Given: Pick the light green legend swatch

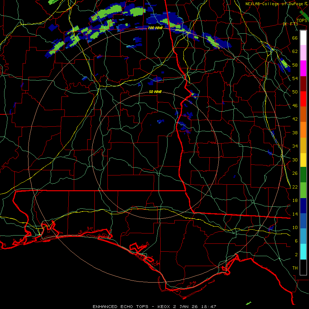Looking at the screenshot, I should click(x=303, y=190).
